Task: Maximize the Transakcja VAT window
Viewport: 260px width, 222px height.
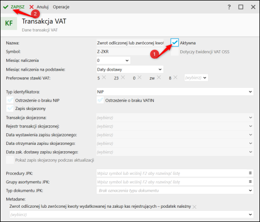Action: tap(241, 7)
